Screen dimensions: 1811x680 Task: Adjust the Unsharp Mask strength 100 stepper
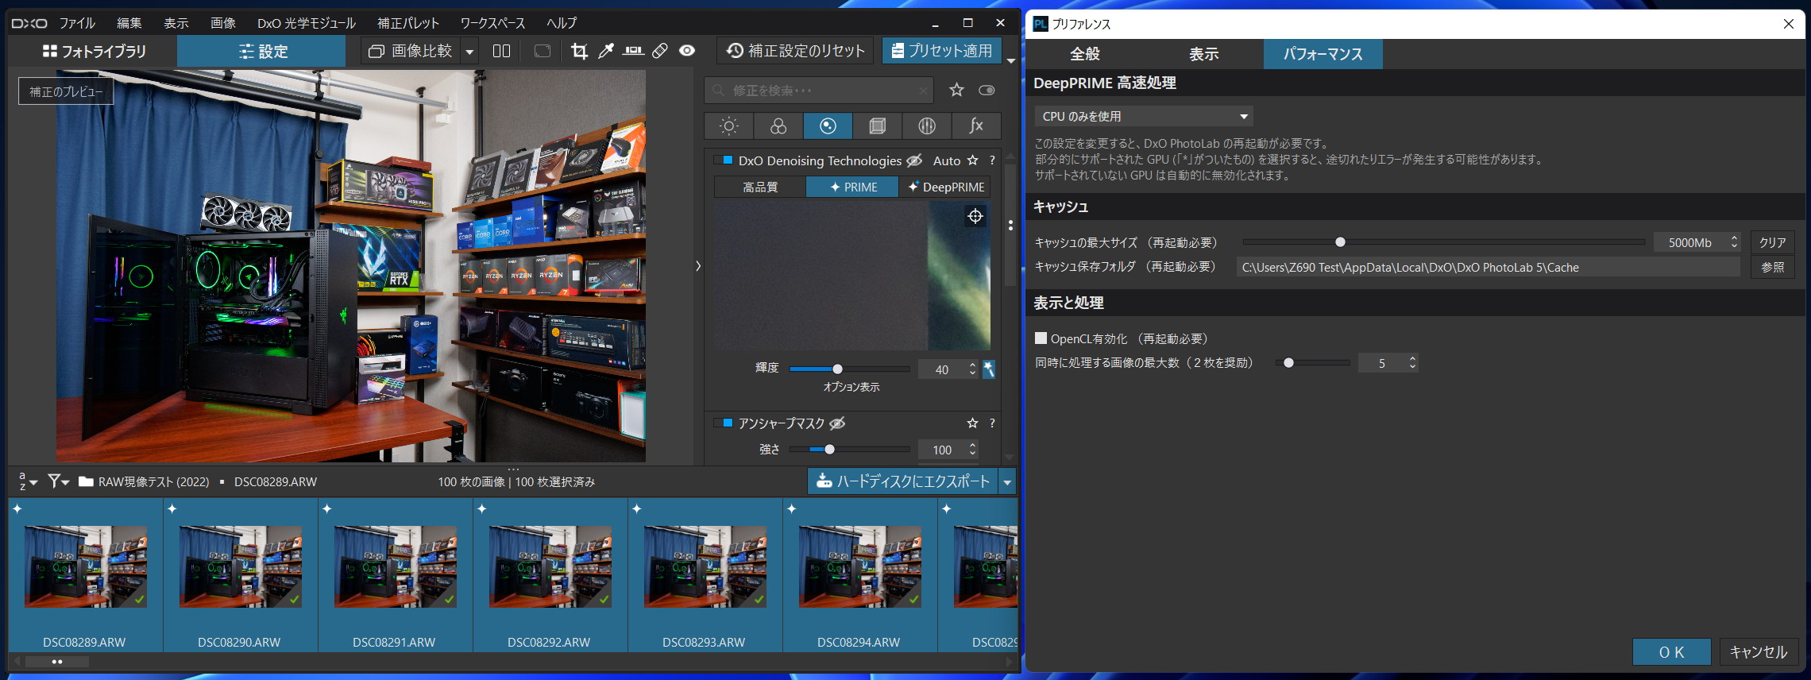[x=972, y=450]
